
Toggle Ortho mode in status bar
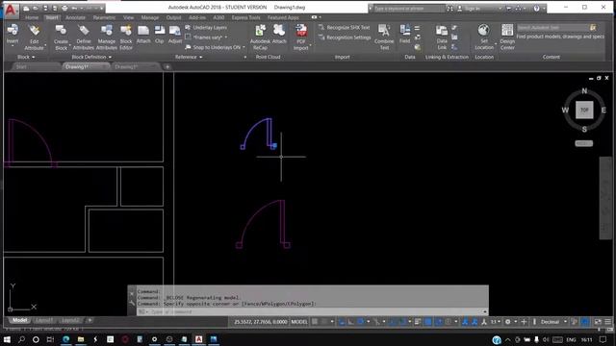coord(350,322)
